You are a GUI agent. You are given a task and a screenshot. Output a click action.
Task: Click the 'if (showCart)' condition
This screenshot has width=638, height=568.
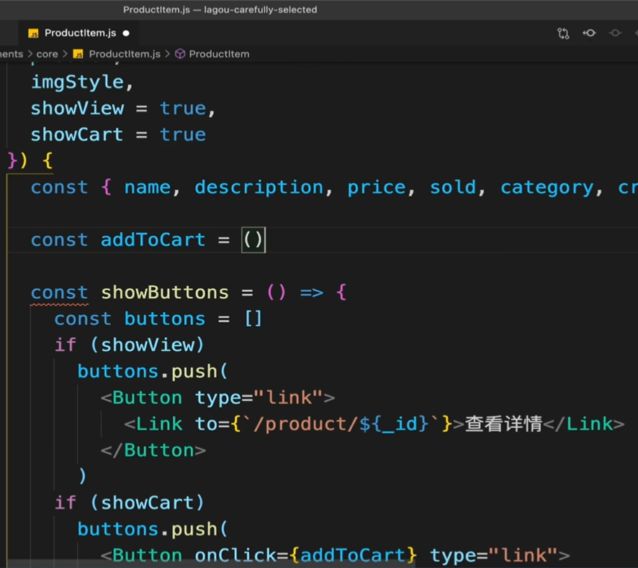130,503
